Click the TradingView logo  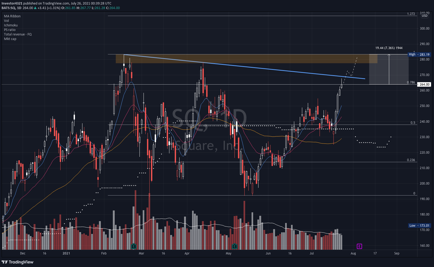point(18,262)
